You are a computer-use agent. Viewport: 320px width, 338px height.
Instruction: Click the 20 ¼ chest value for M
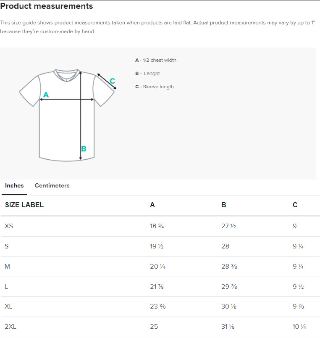click(x=157, y=267)
